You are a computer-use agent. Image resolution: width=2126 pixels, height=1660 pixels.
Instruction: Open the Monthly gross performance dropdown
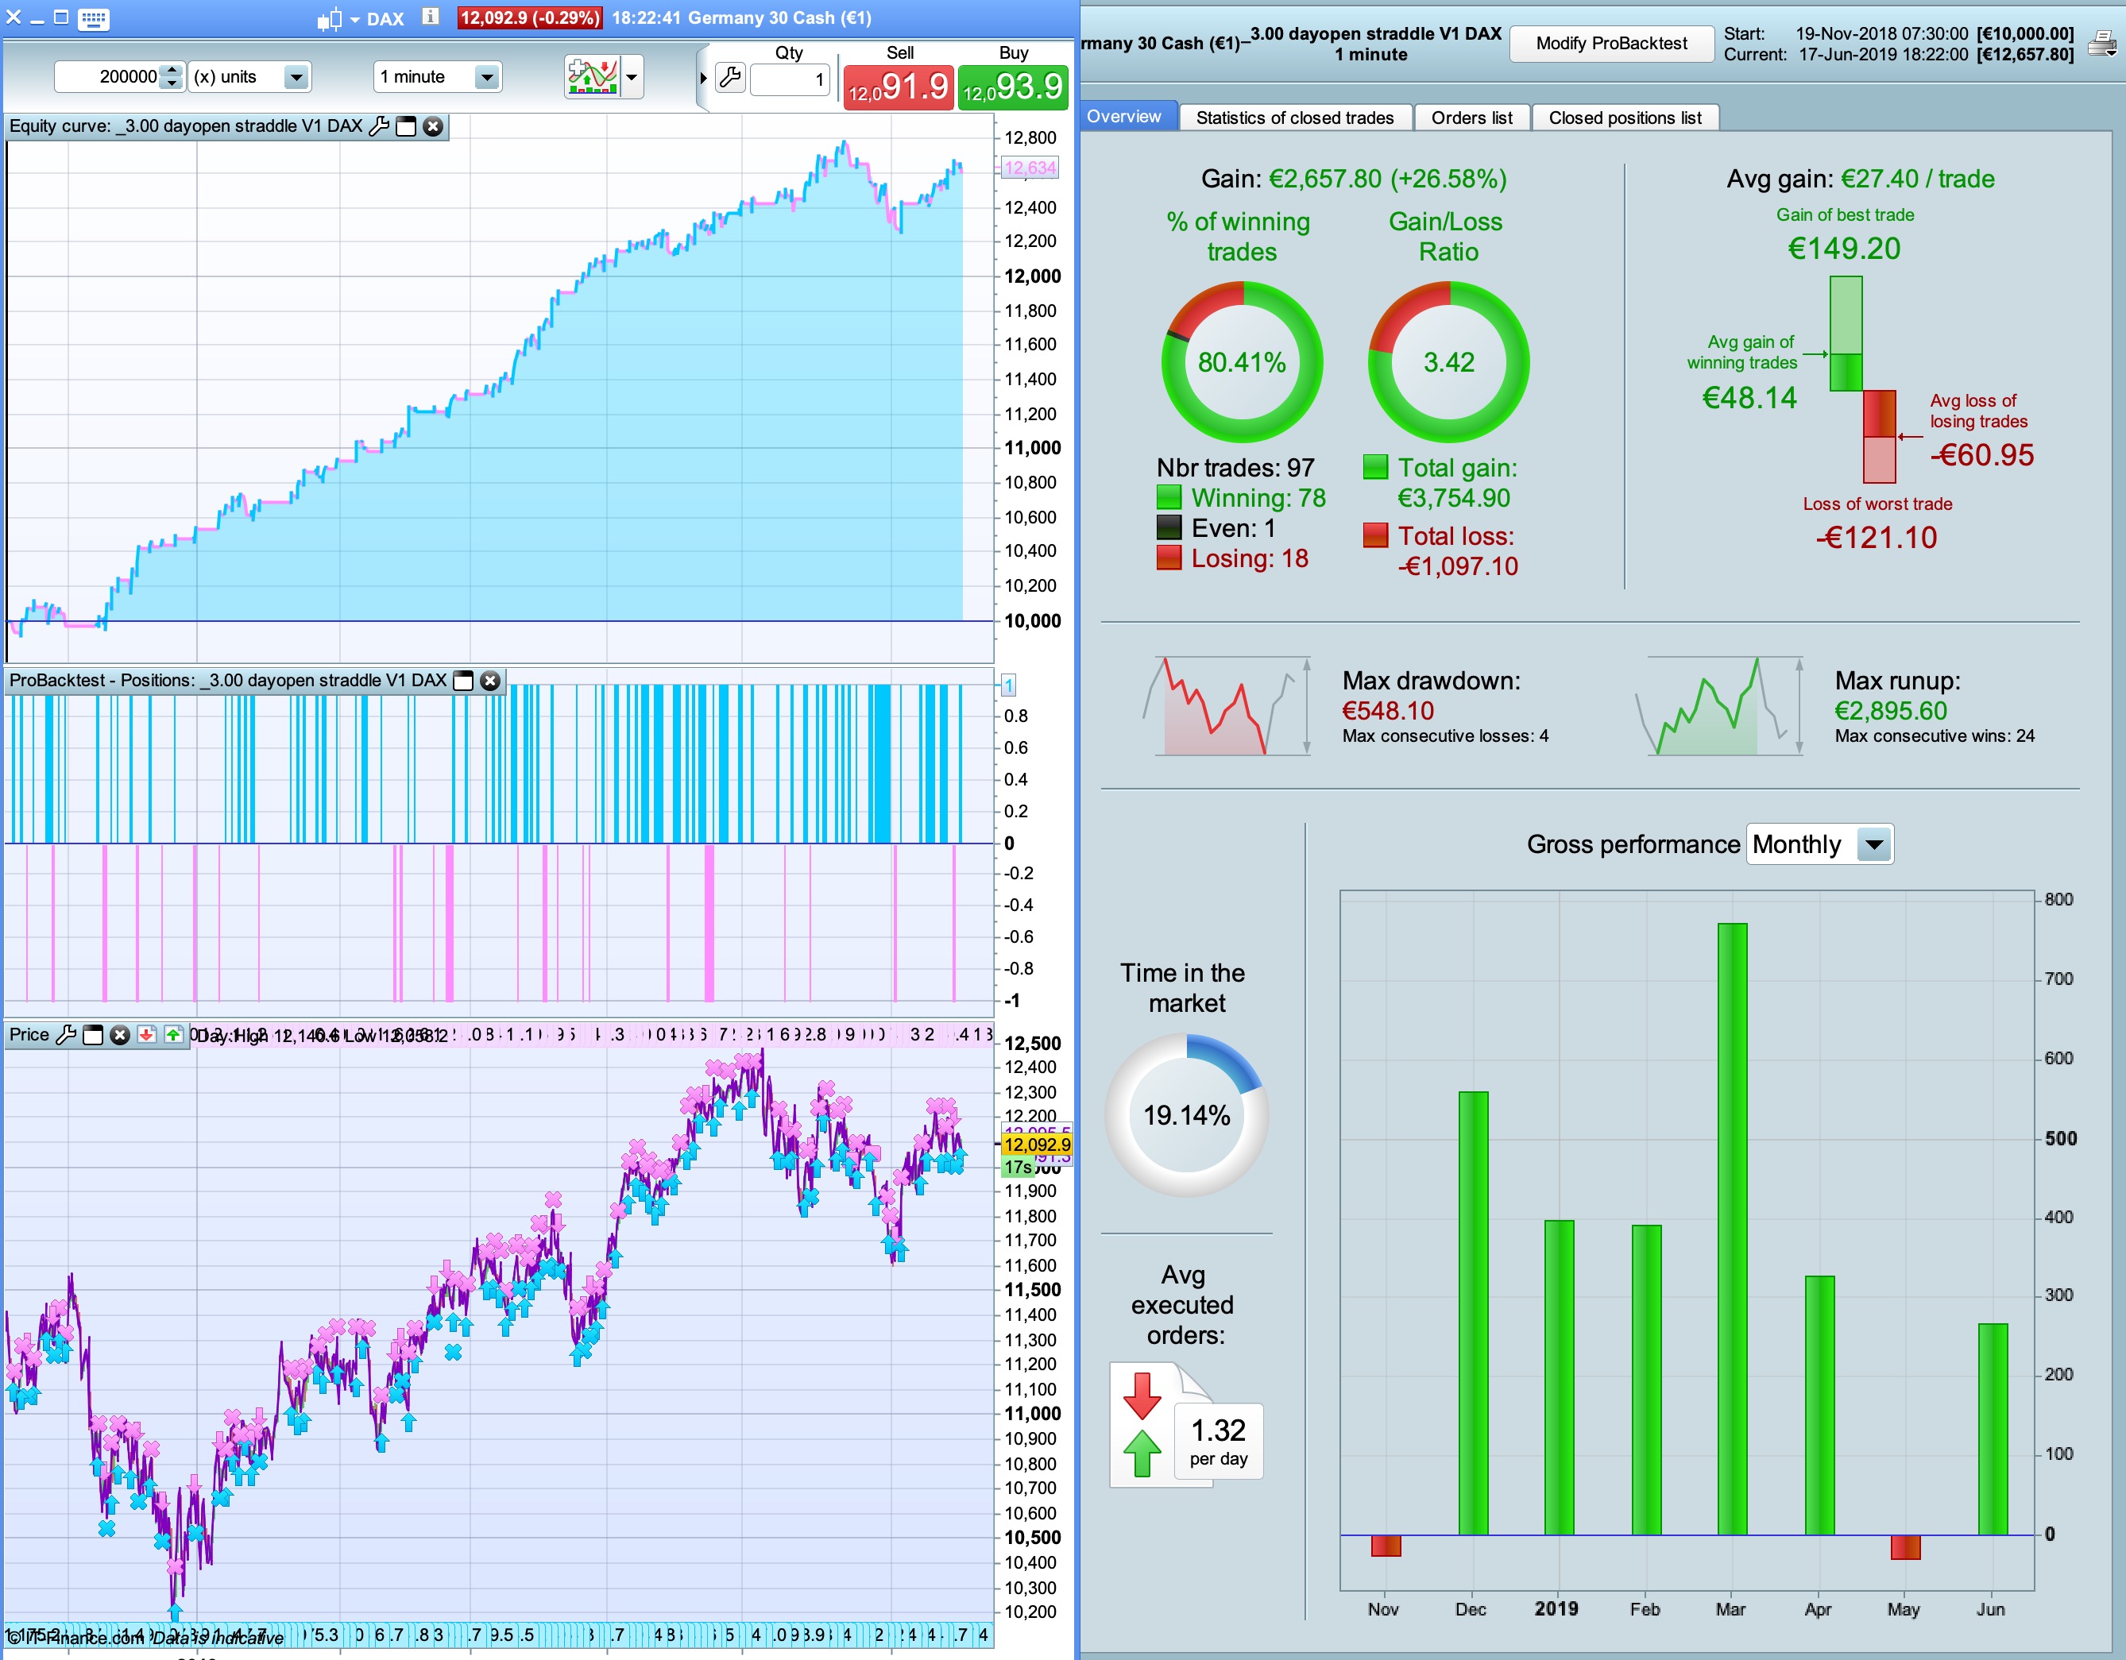1873,844
